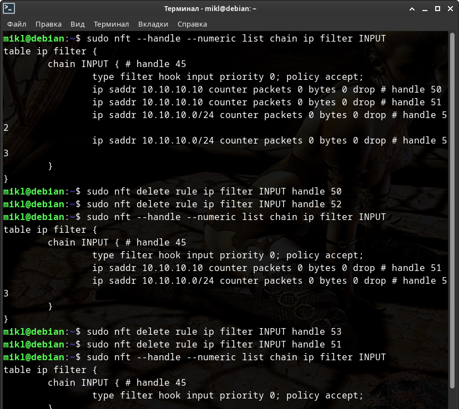Click the 'delete rule ip filter INPUT handle 52' command

pos(214,204)
